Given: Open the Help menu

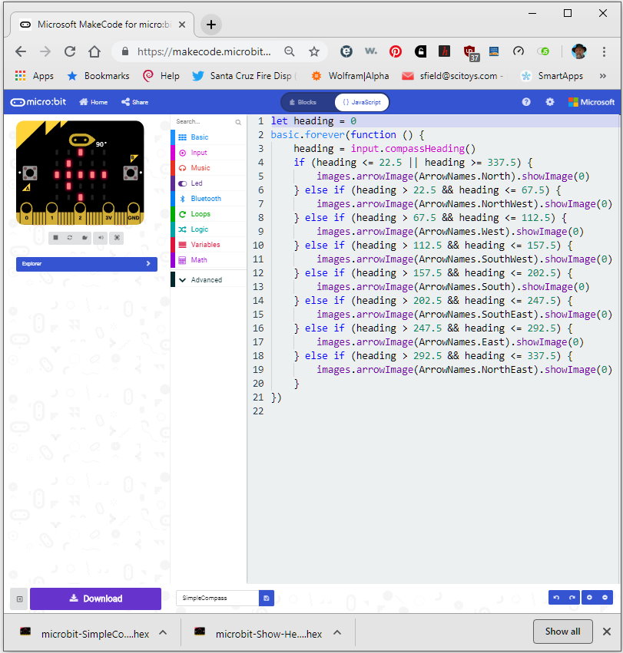Looking at the screenshot, I should 525,101.
